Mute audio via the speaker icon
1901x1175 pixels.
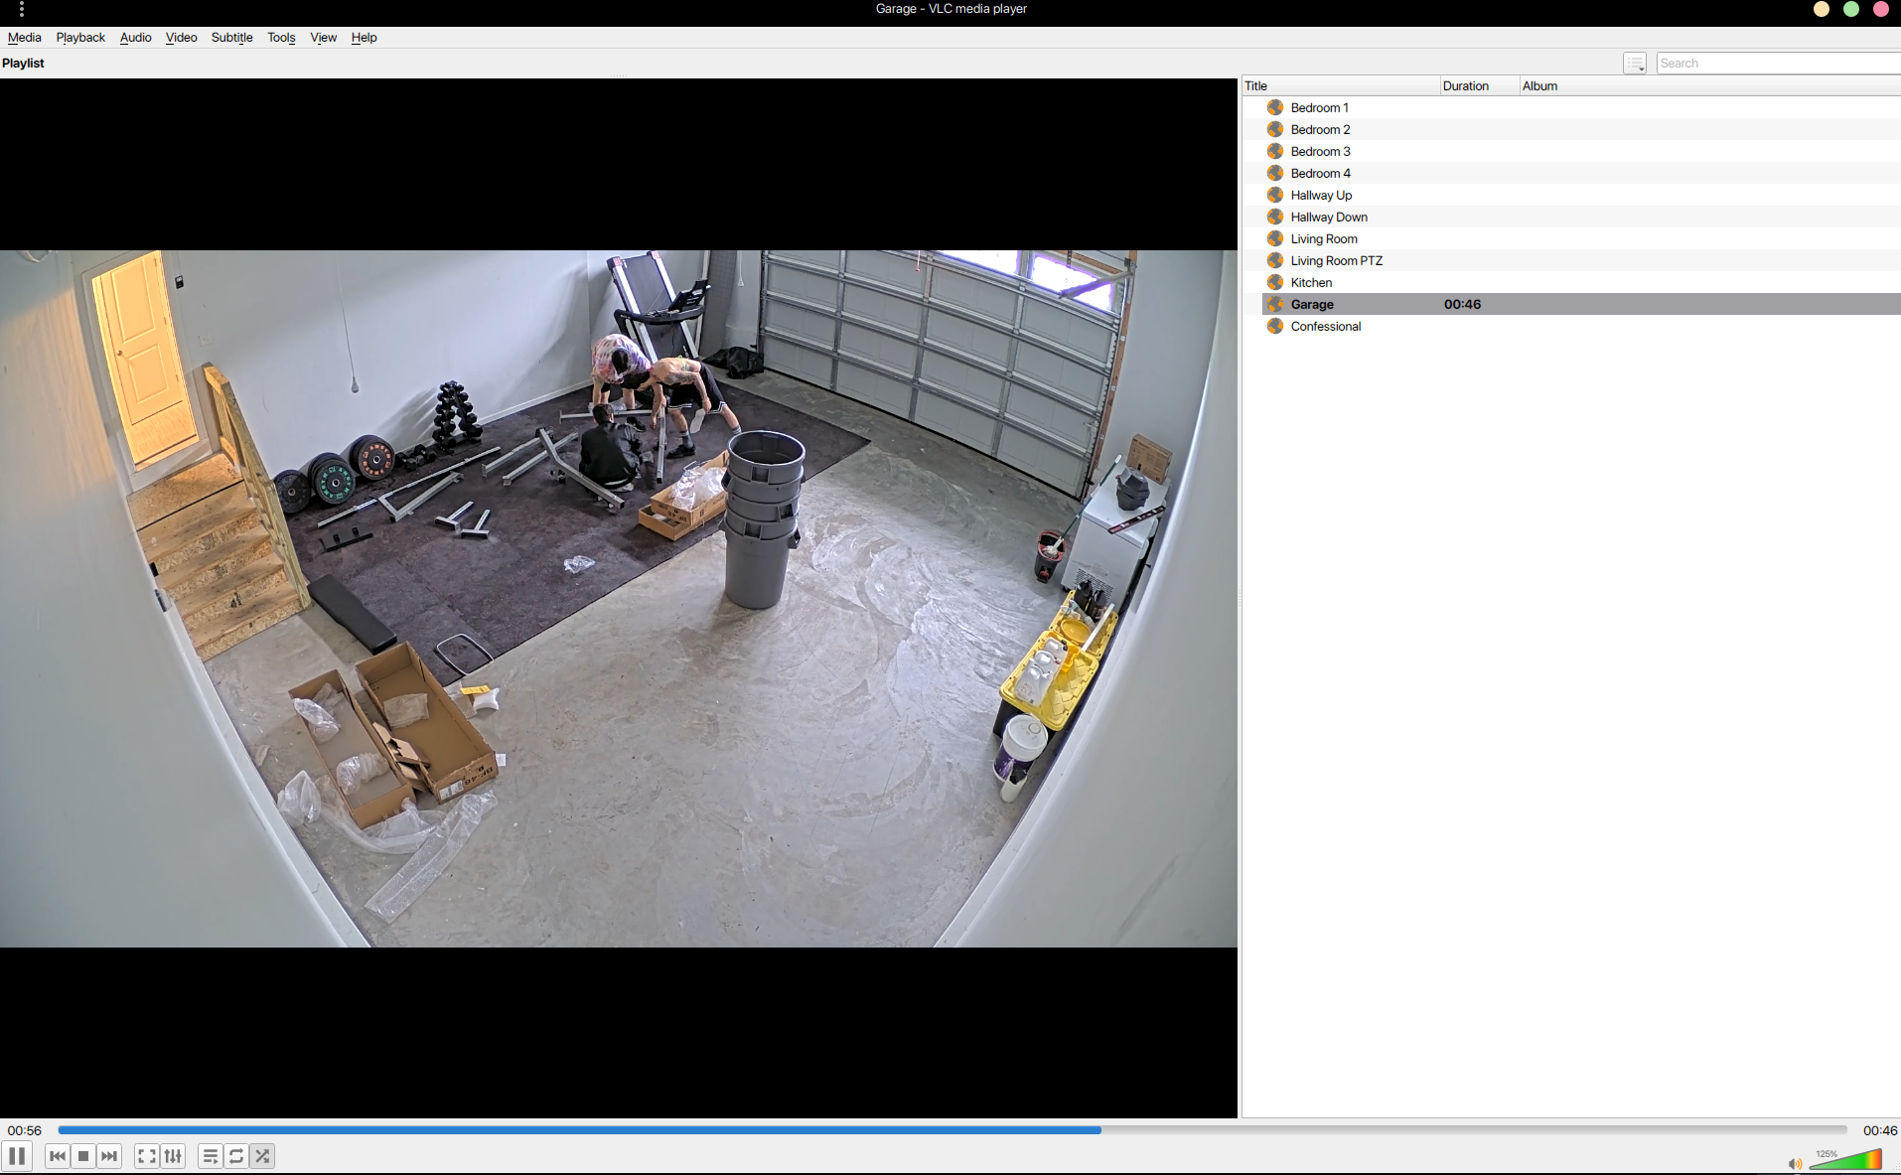(1795, 1163)
